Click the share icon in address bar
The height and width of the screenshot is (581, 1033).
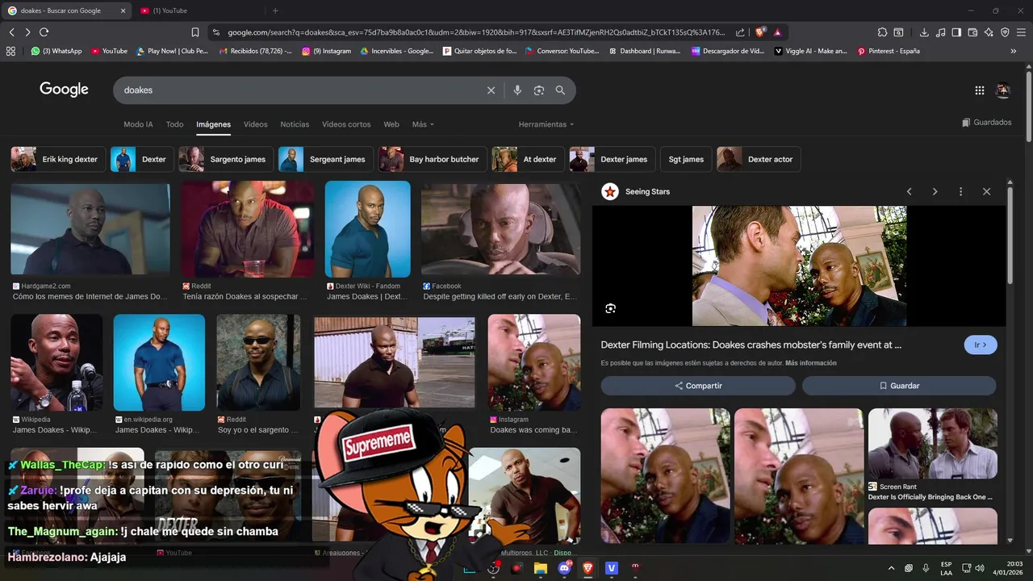point(741,32)
